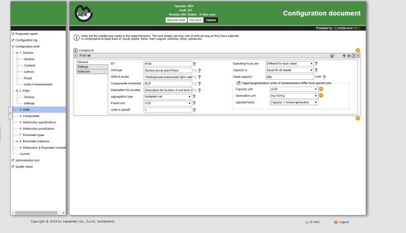This screenshot has height=233, width=406.
Task: Open help for Asset capacity
Action: point(324,77)
